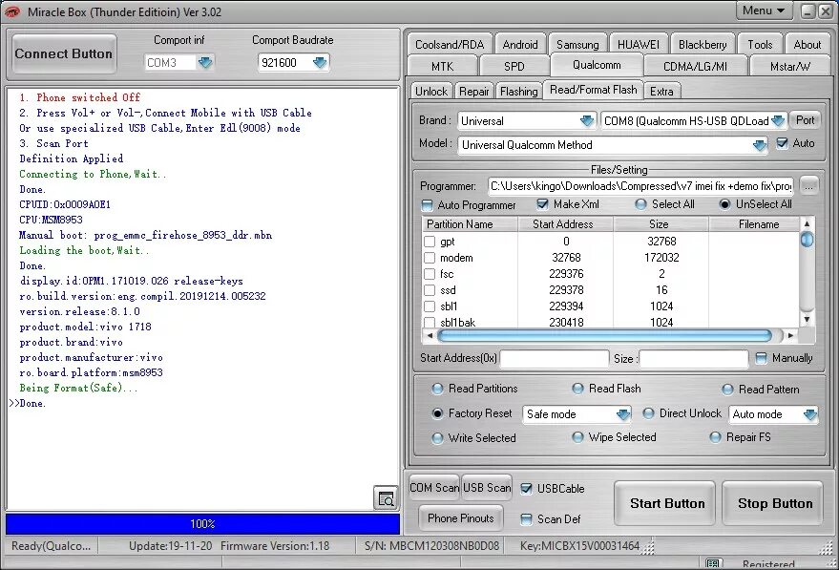Select Factory Reset option
This screenshot has width=839, height=570.
pos(437,413)
